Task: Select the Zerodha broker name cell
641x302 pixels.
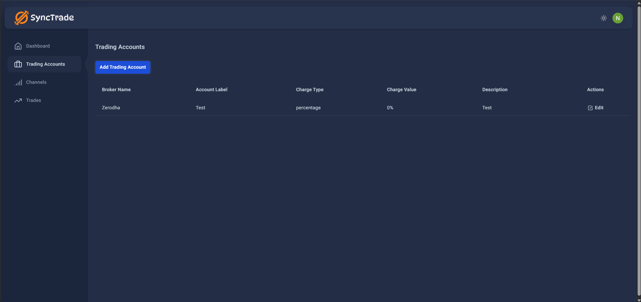Action: [111, 108]
